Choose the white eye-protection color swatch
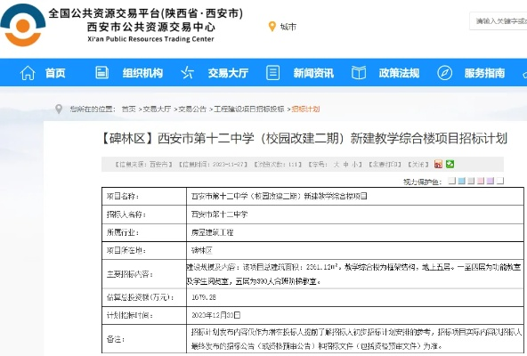 (500, 182)
